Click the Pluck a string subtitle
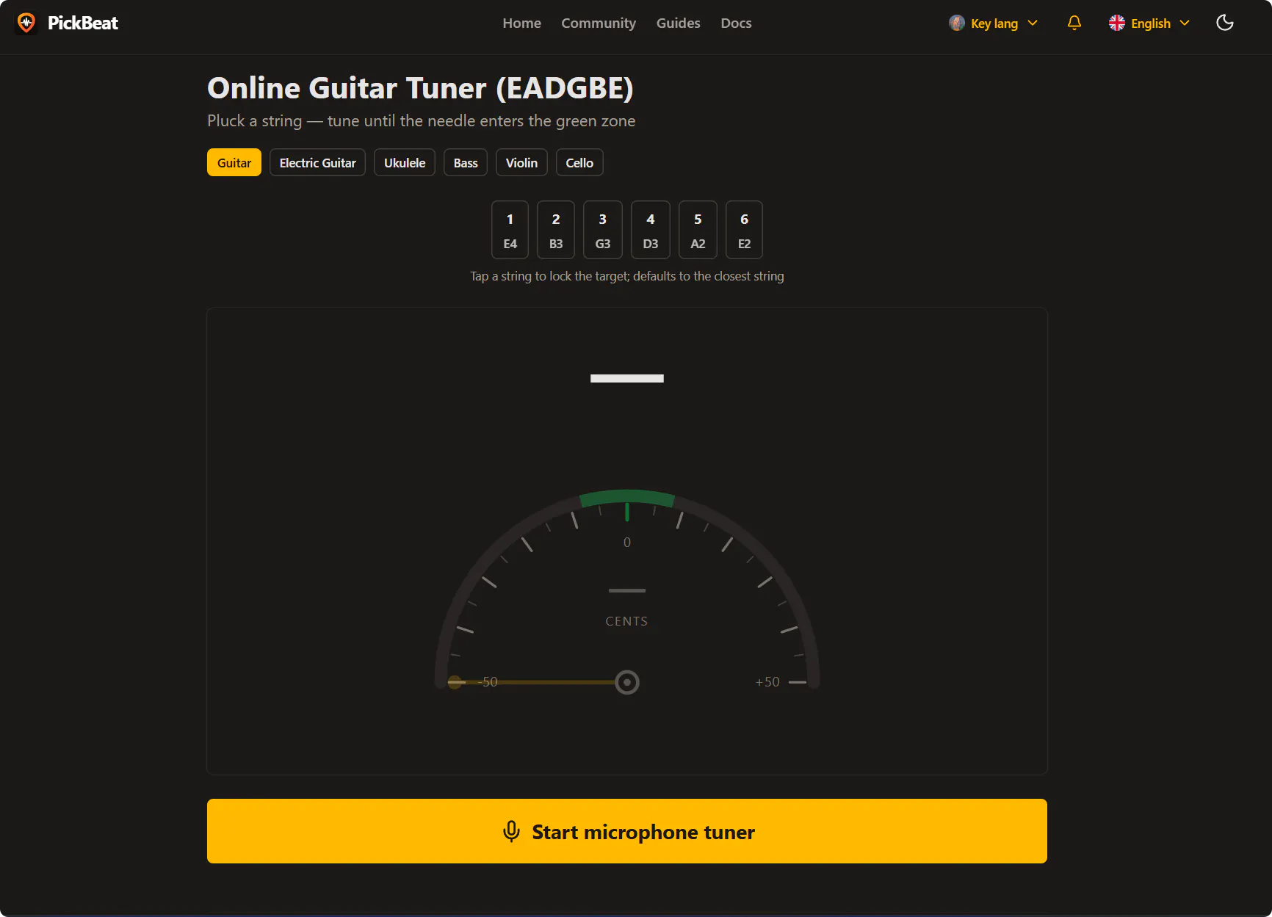1272x917 pixels. point(422,121)
